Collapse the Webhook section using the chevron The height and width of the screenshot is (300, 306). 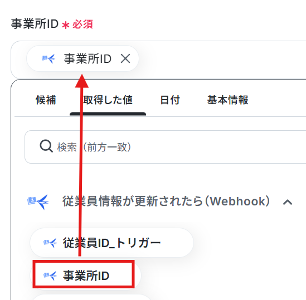coord(288,202)
